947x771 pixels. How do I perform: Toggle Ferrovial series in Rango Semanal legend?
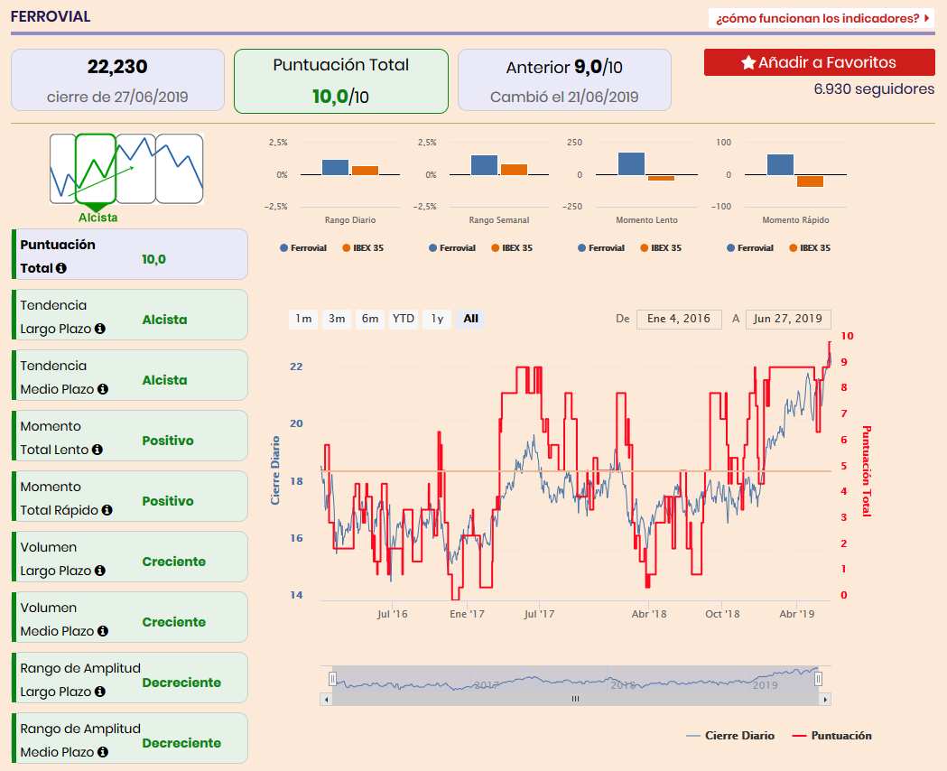tap(452, 248)
